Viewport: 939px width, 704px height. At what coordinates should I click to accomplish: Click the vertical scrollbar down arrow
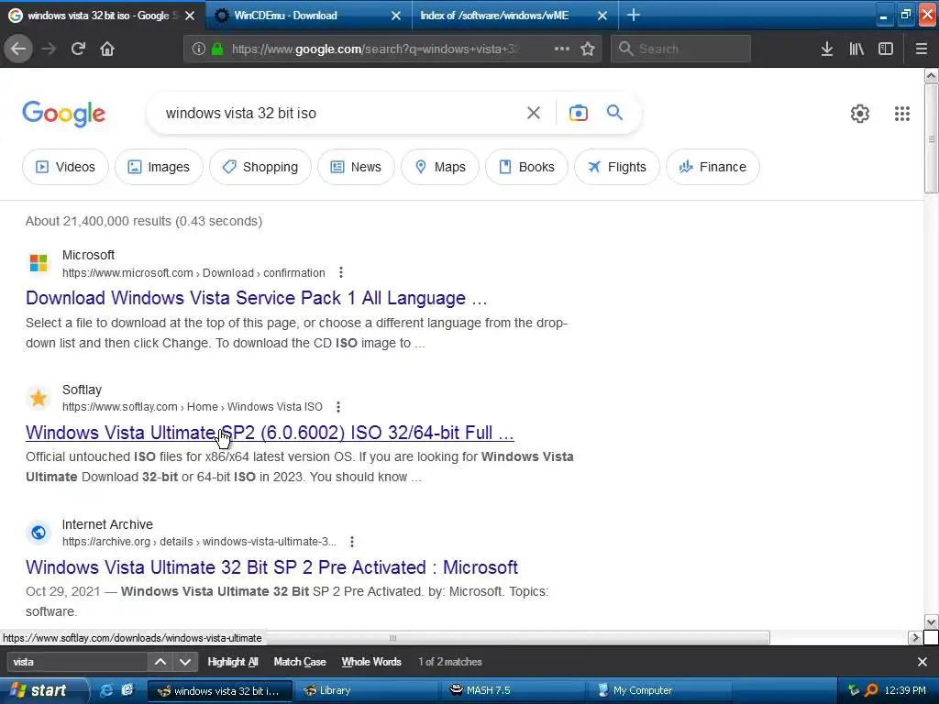pyautogui.click(x=931, y=622)
